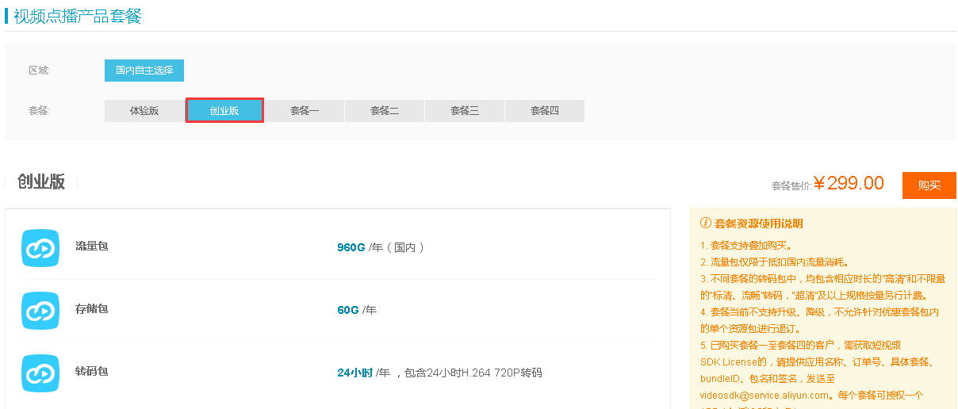Viewport: 958px width, 409px height.
Task: Choose the 套餐二 package option
Action: 385,111
